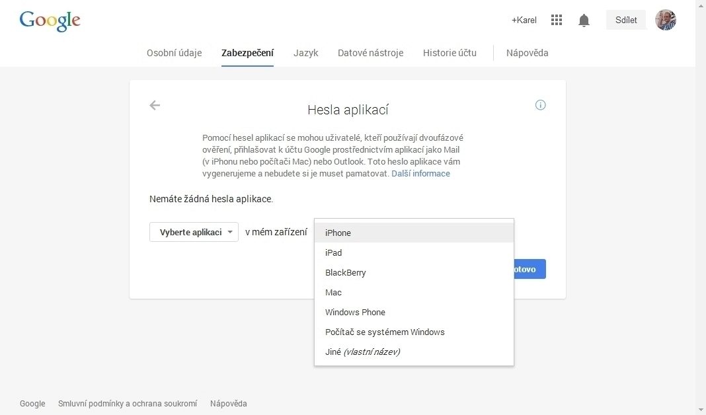The height and width of the screenshot is (415, 706).
Task: Click the Google footer link
Action: pyautogui.click(x=32, y=403)
